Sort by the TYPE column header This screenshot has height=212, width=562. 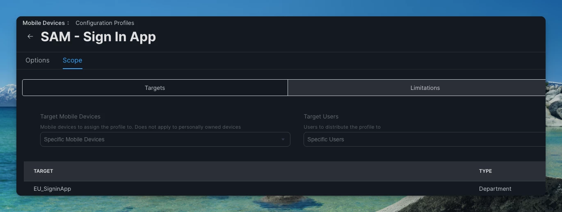click(485, 171)
